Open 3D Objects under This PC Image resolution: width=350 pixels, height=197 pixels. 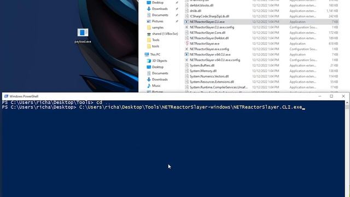160,61
